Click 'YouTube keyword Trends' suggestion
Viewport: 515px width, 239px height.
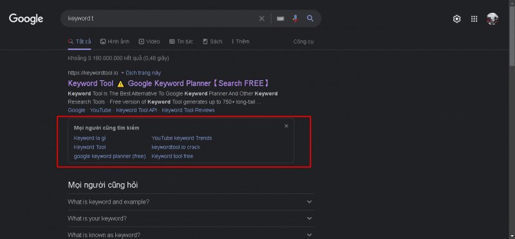pyautogui.click(x=182, y=138)
